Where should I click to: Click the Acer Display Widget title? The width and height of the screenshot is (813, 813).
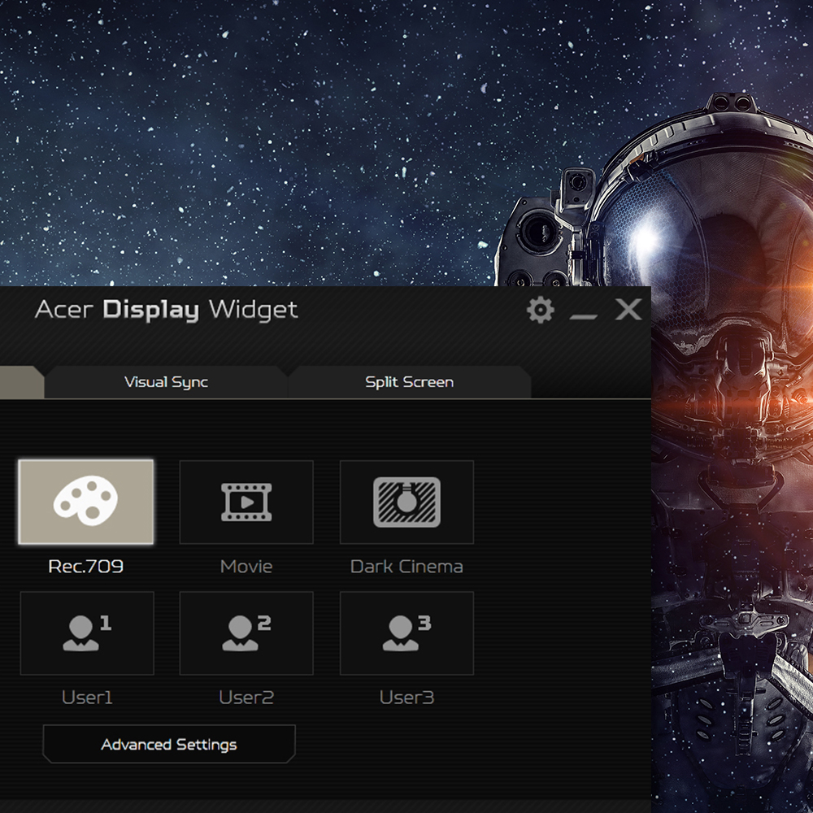pyautogui.click(x=167, y=310)
